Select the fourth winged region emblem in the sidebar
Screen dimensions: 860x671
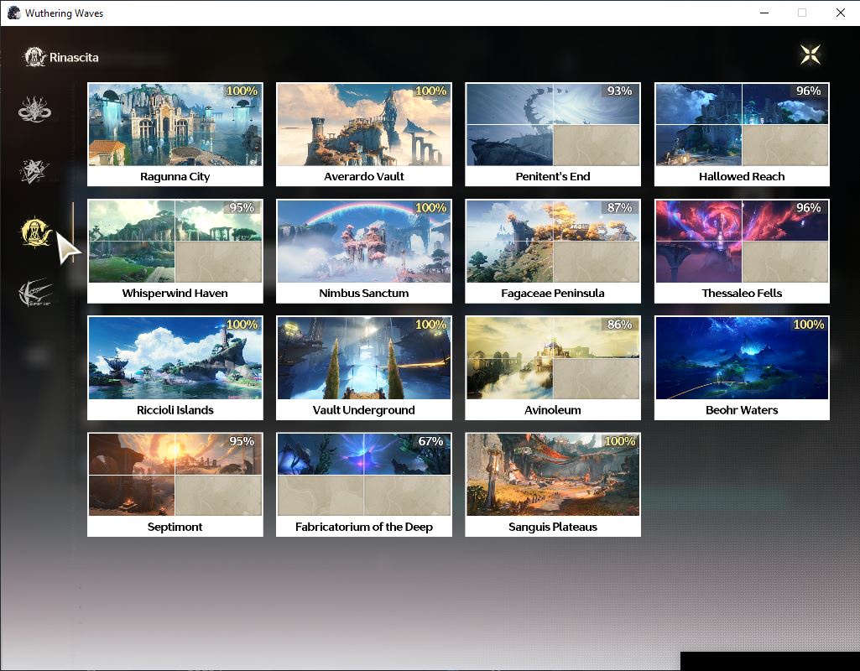(35, 292)
